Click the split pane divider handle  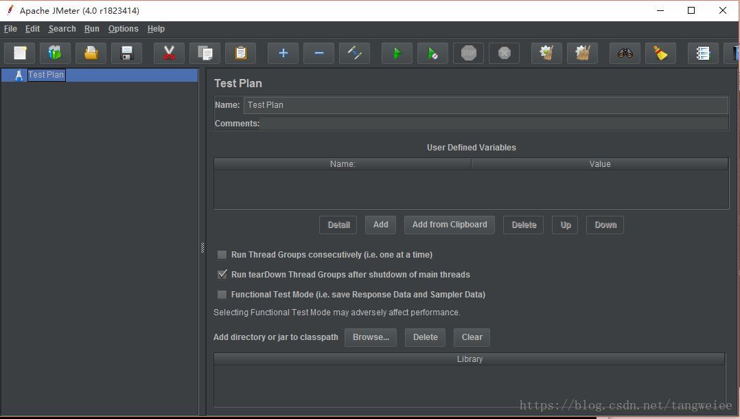pyautogui.click(x=203, y=247)
